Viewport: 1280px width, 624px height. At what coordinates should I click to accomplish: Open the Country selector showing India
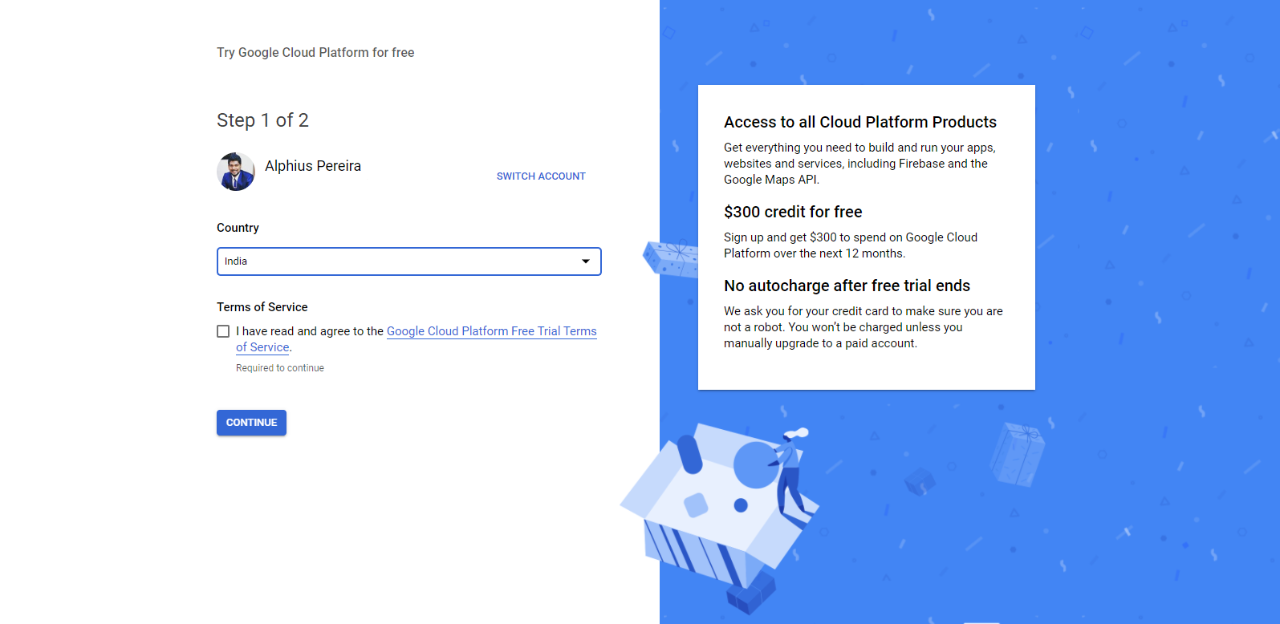409,261
